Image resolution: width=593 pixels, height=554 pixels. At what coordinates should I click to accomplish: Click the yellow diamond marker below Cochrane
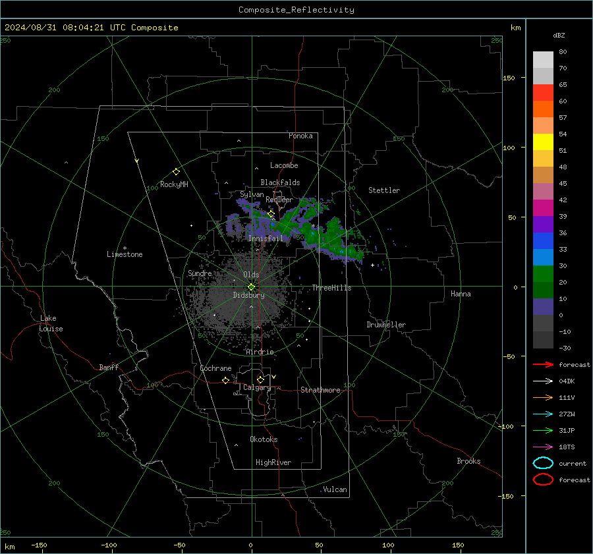click(x=226, y=381)
